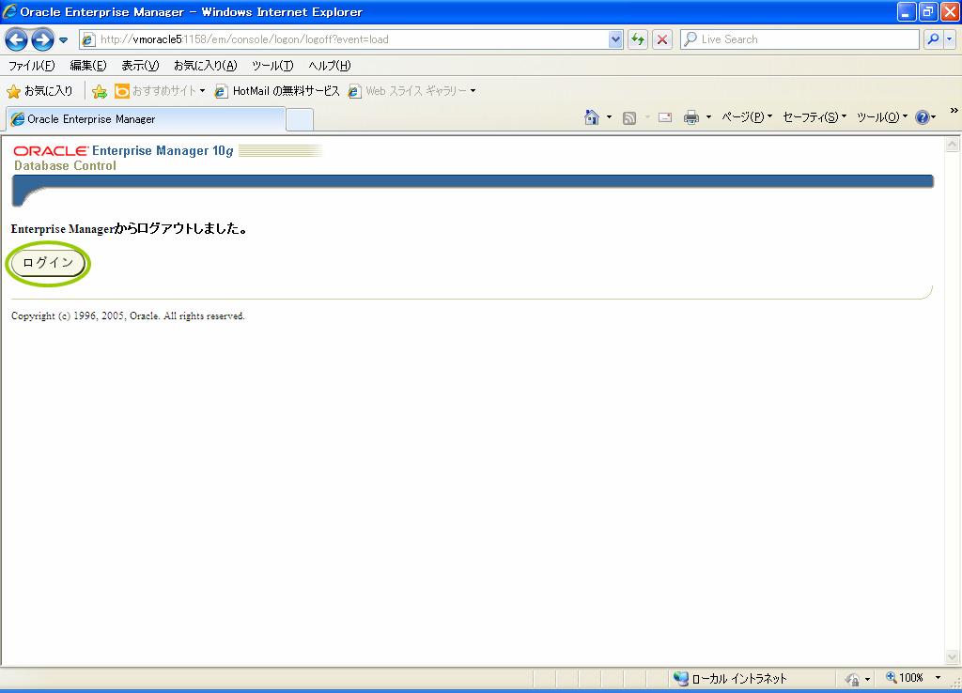Click the ORACLE Enterprise Manager 10g logo

[124, 151]
